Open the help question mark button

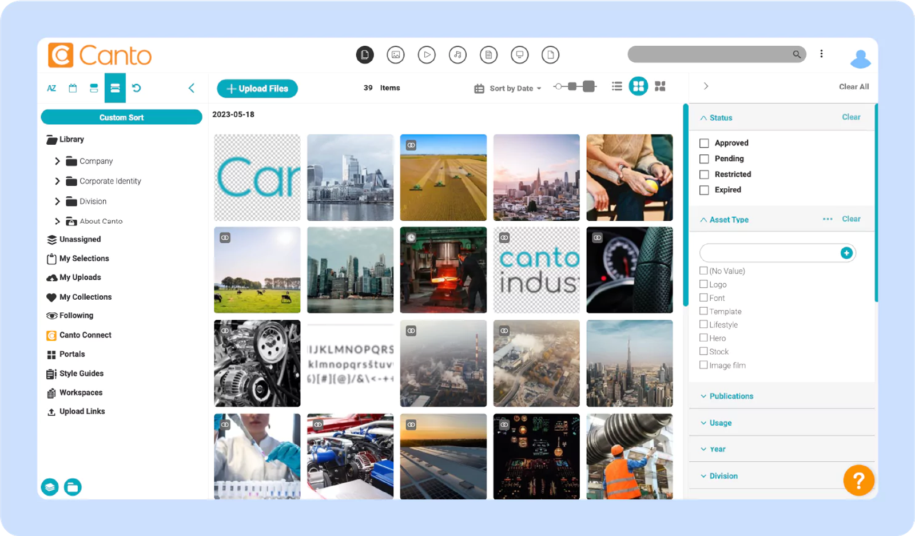(x=858, y=480)
